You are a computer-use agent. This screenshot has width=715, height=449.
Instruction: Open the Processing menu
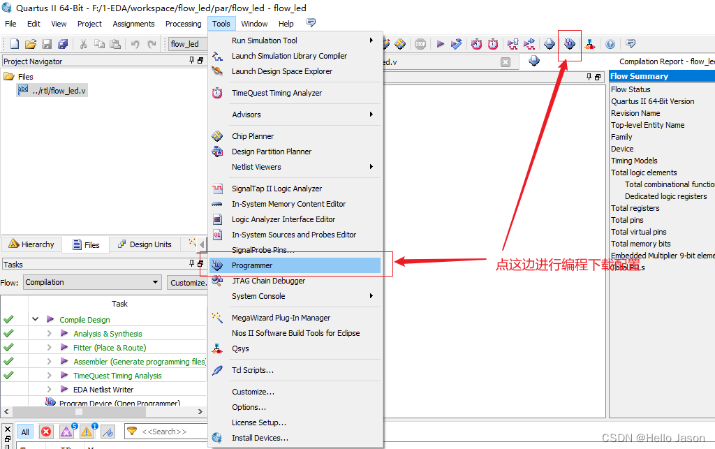[184, 24]
